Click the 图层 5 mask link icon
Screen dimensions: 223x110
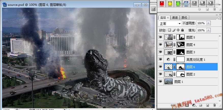click(x=174, y=37)
